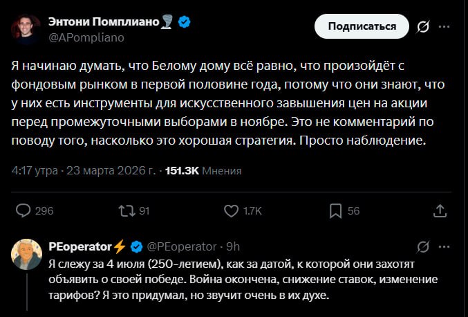Open PEoperator display name link
The image size is (468, 317).
pos(80,246)
